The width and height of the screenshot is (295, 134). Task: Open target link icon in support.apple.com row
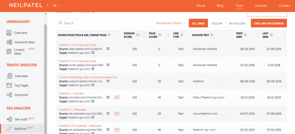coord(93,85)
